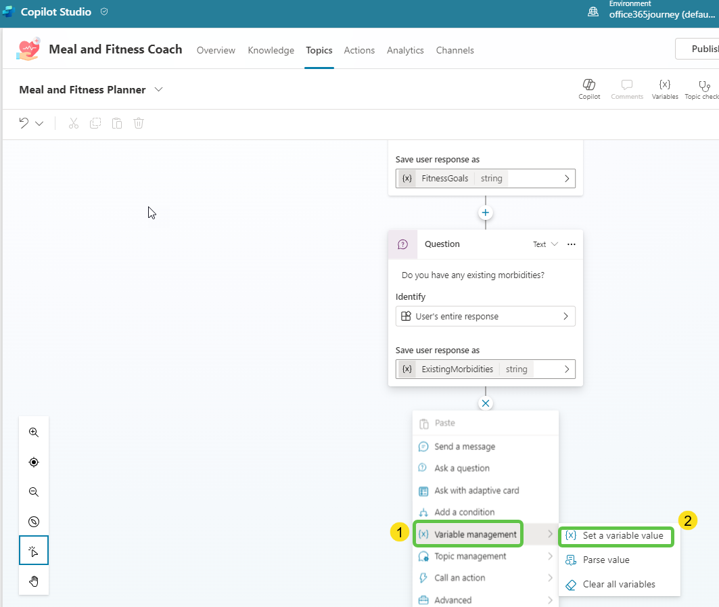Screen dimensions: 719x607
Task: Open the Text type dropdown on Question
Action: (x=545, y=244)
